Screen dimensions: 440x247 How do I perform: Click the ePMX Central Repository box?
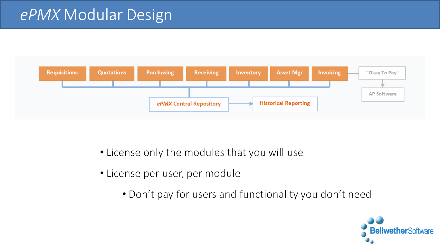coord(189,104)
